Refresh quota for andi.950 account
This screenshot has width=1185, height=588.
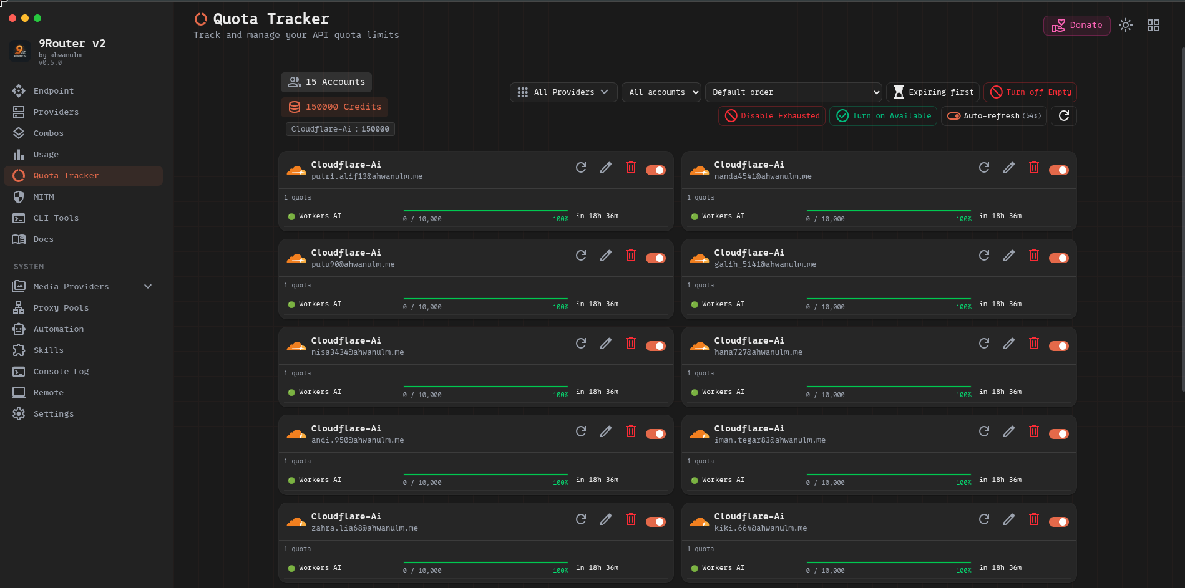click(581, 431)
